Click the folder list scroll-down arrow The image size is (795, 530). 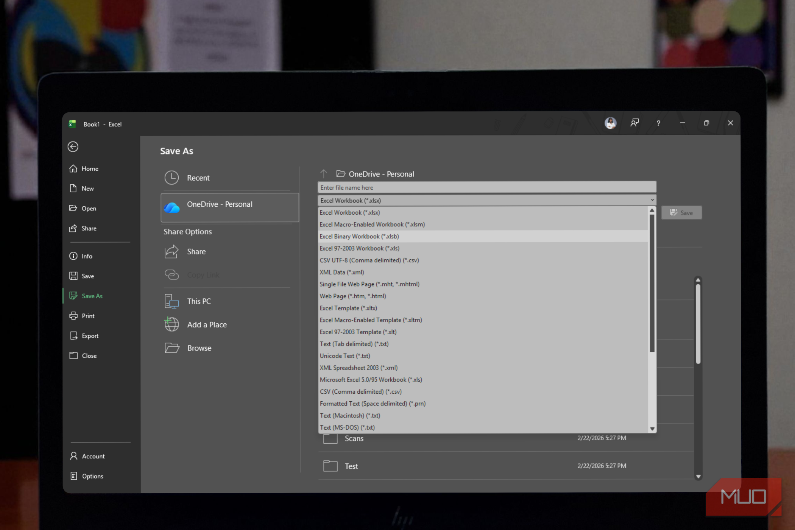698,477
